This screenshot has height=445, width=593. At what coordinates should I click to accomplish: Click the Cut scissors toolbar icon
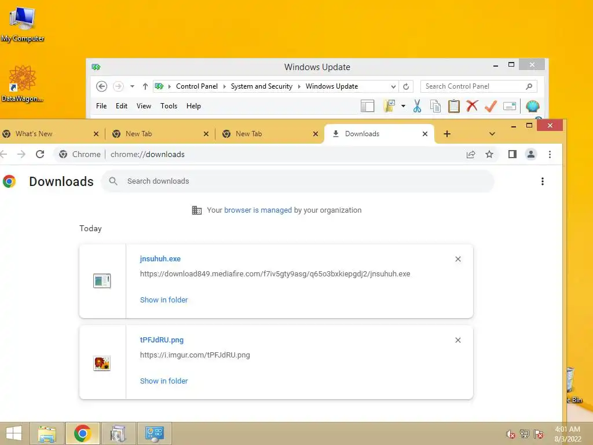click(x=417, y=107)
